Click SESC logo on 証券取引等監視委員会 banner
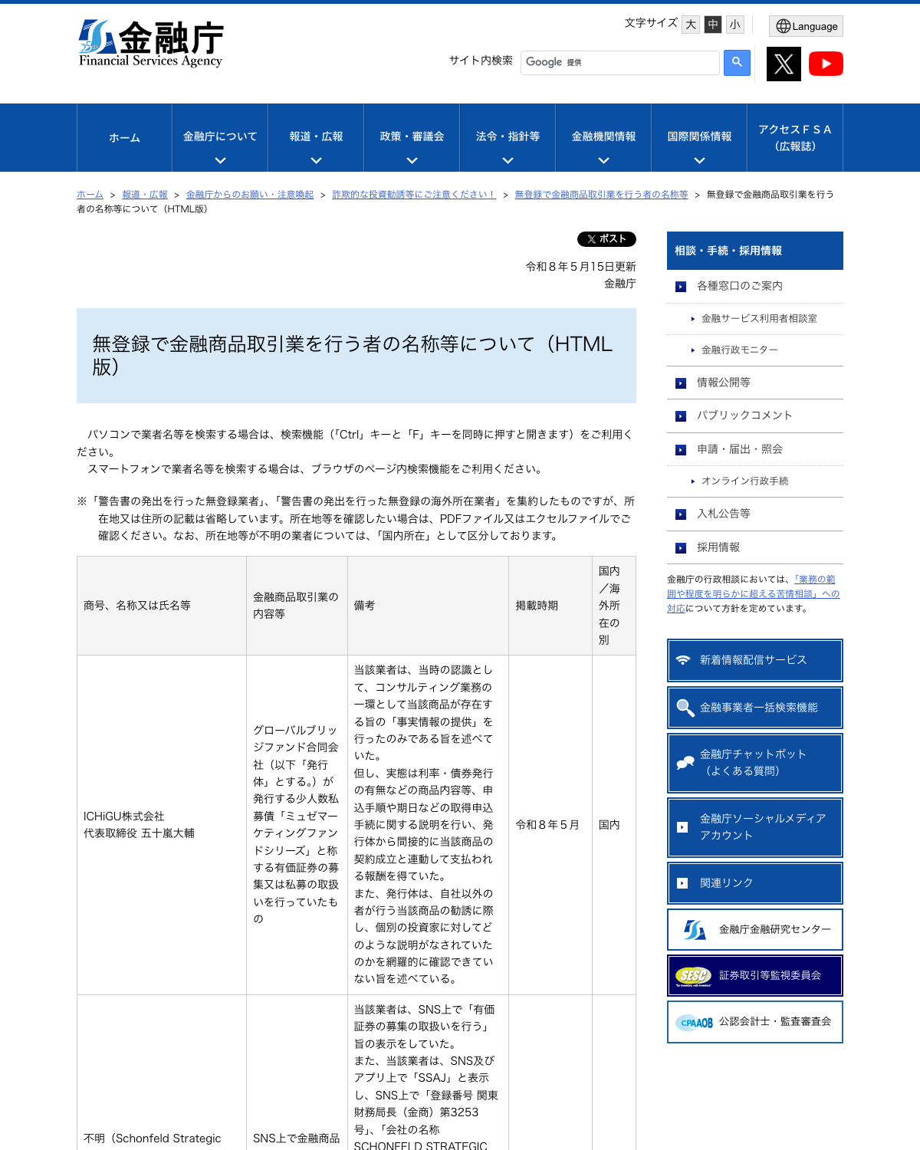Viewport: 920px width, 1150px height. click(693, 976)
